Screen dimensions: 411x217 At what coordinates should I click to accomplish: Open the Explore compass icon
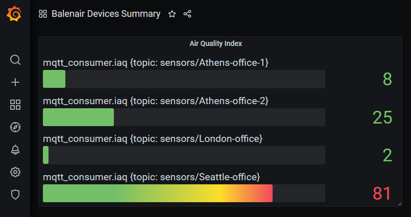(x=15, y=127)
